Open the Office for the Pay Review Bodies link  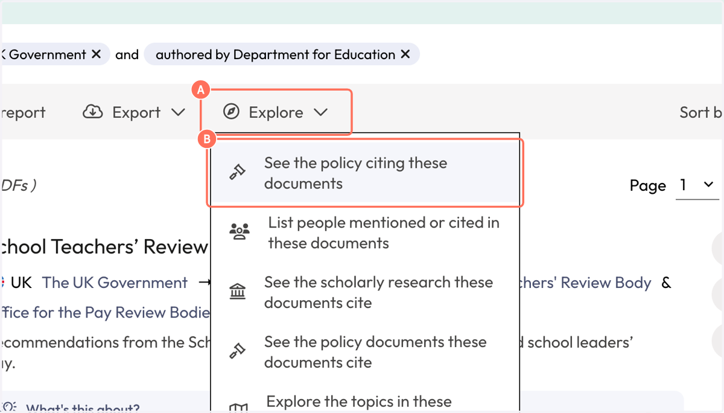(x=105, y=313)
